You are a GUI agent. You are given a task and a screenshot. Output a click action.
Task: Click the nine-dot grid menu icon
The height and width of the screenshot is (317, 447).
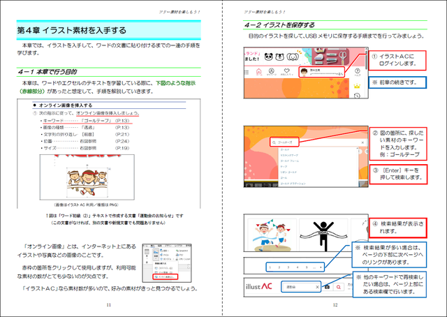247,72
